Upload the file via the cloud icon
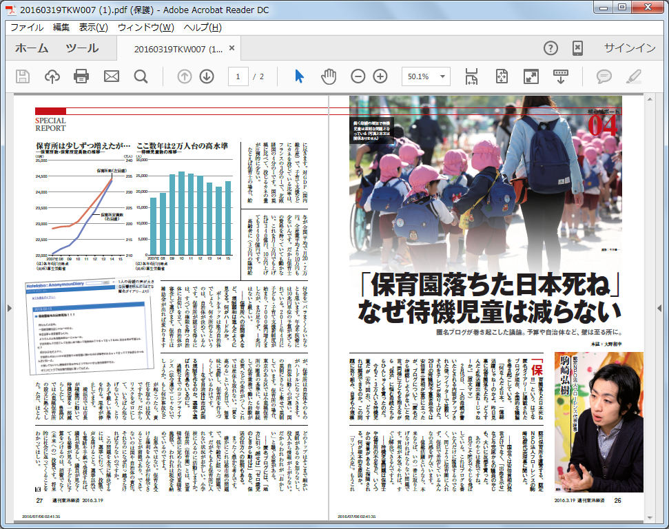Viewport: 669px width, 529px height. (52, 76)
